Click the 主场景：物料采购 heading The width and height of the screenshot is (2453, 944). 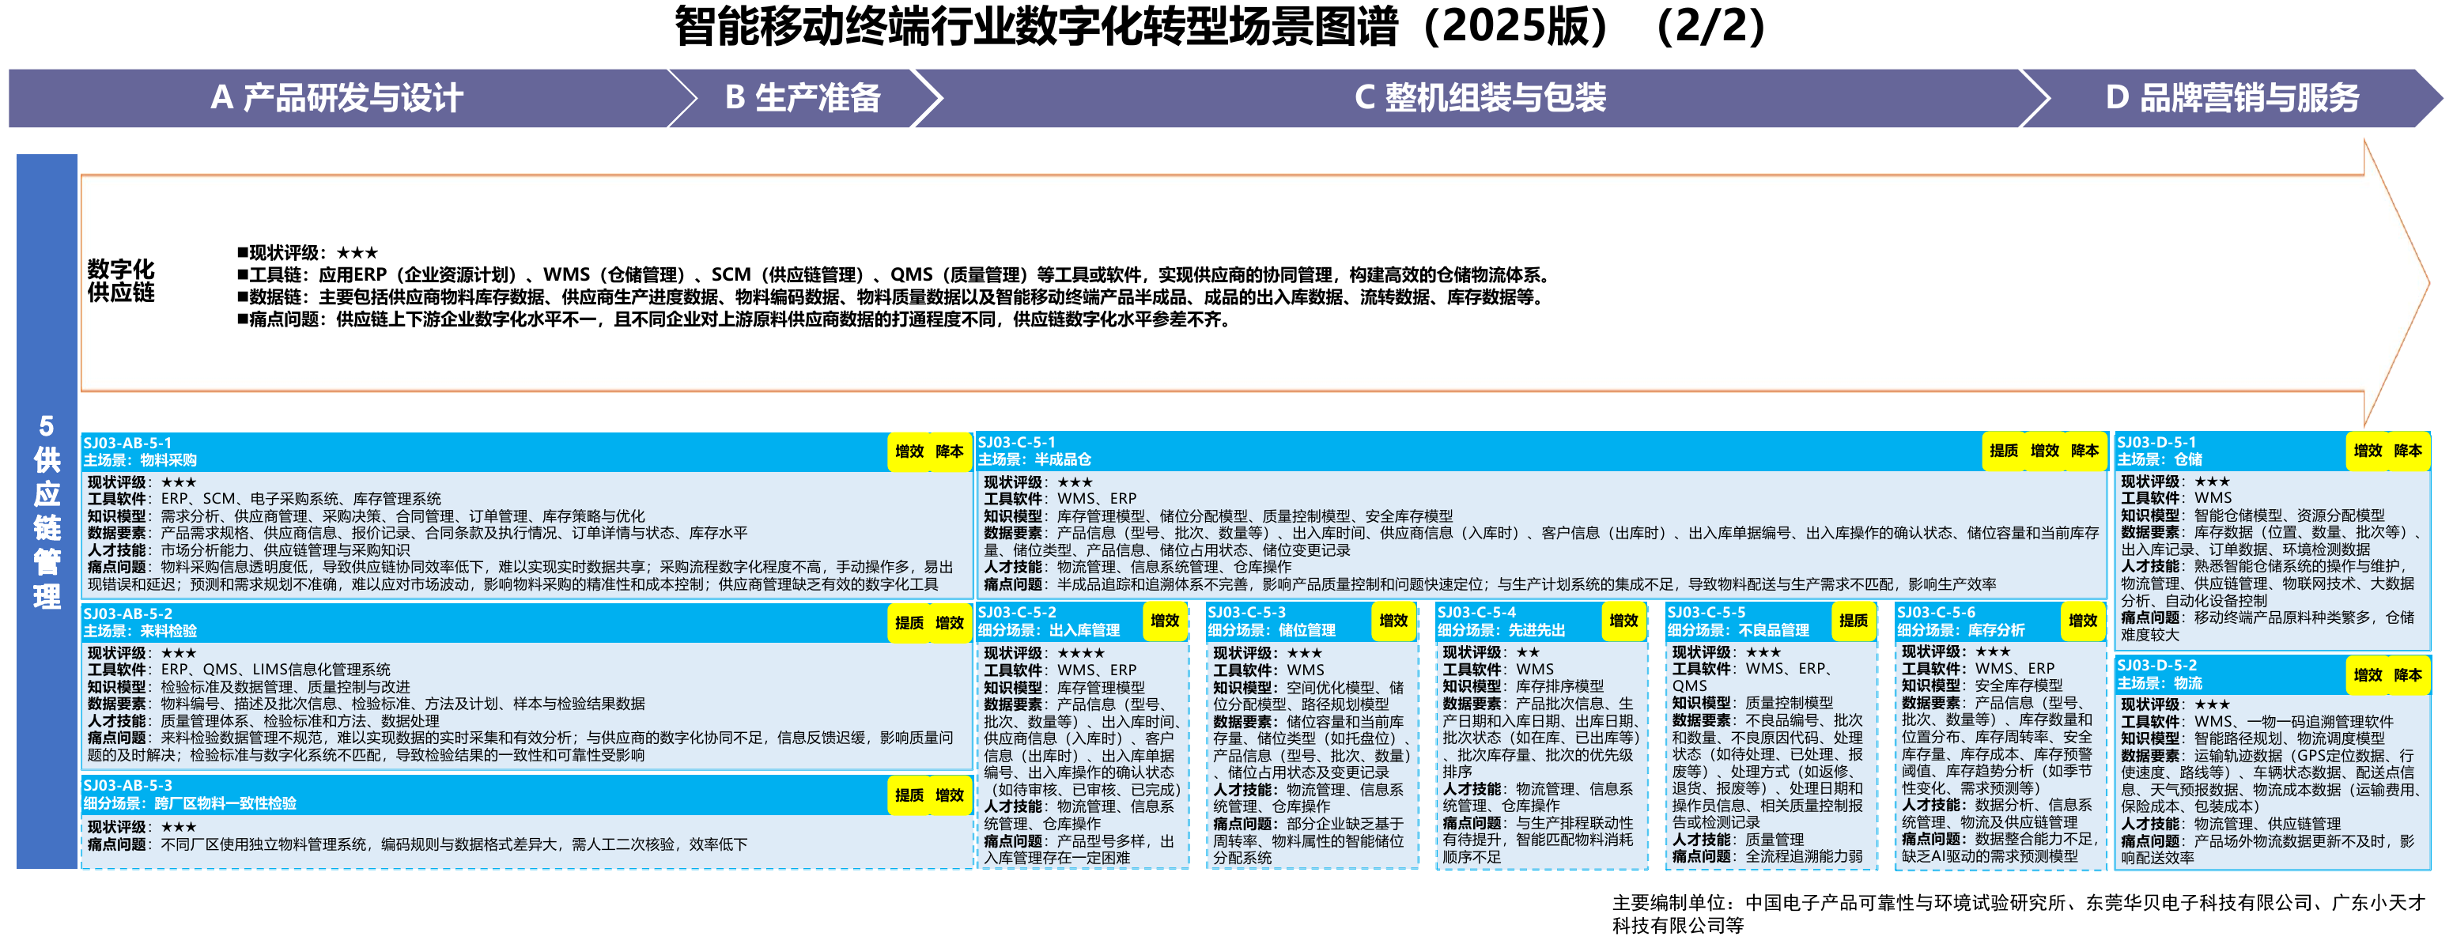click(x=140, y=461)
